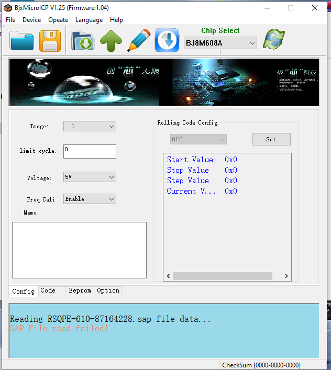Switch to the Eeprom tab
The height and width of the screenshot is (370, 331).
click(x=80, y=290)
